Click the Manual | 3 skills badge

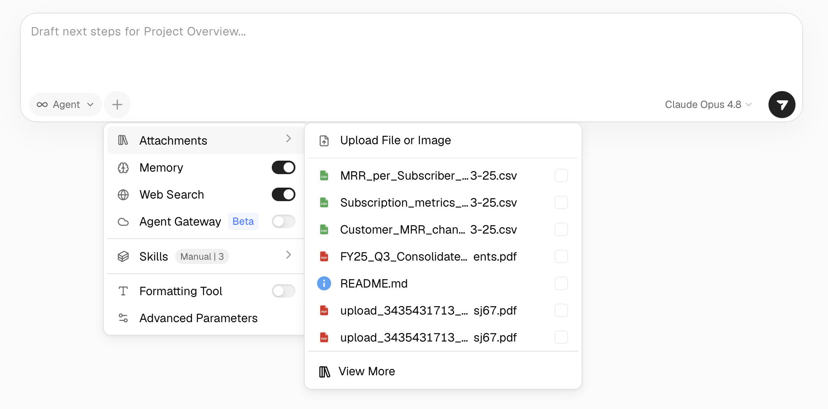pos(202,256)
